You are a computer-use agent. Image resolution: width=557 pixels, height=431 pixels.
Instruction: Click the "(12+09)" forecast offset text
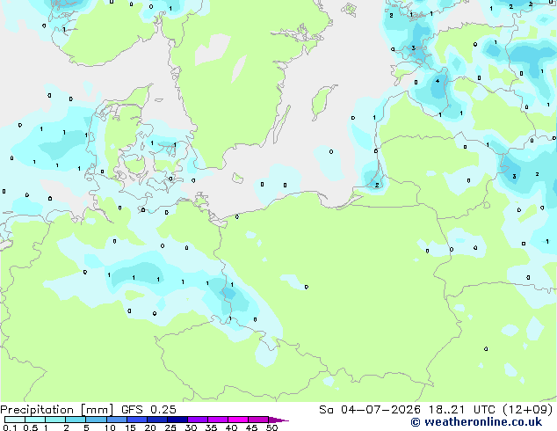[x=528, y=410]
